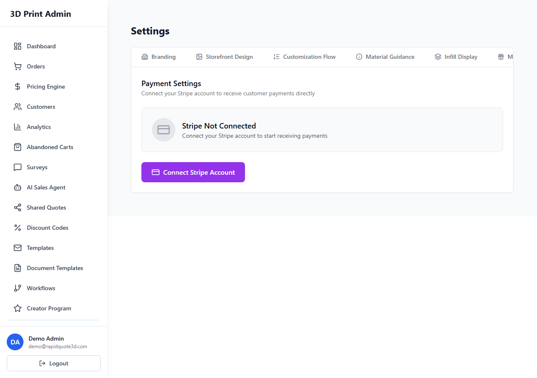537x378 pixels.
Task: Open Pricing Engine from the sidebar
Action: pyautogui.click(x=54, y=87)
